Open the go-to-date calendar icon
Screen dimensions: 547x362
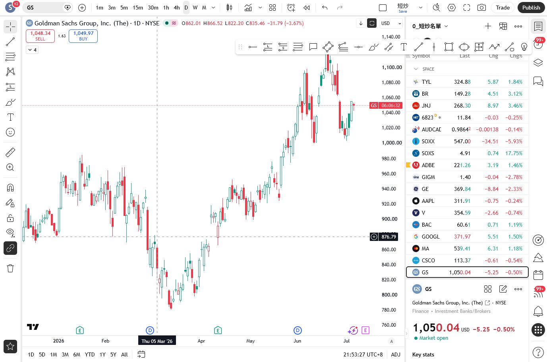pyautogui.click(x=141, y=354)
